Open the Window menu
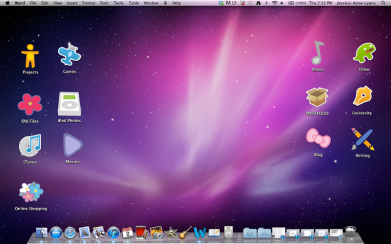Image resolution: width=391 pixels, height=244 pixels. (151, 3)
